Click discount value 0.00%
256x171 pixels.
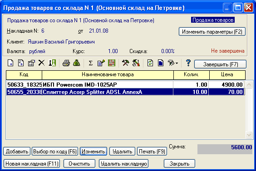coord(168,51)
